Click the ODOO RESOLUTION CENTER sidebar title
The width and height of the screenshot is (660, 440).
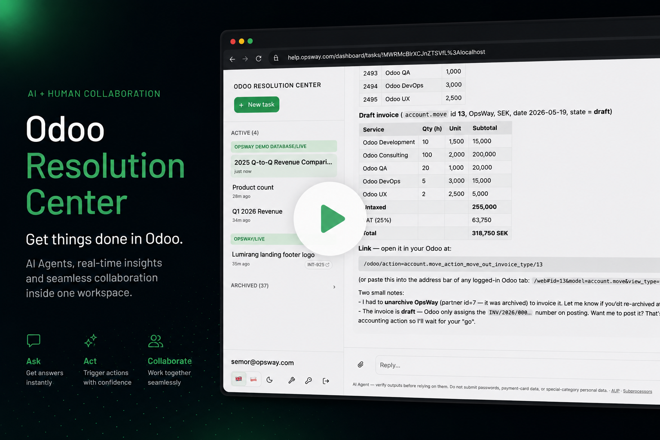pyautogui.click(x=277, y=86)
